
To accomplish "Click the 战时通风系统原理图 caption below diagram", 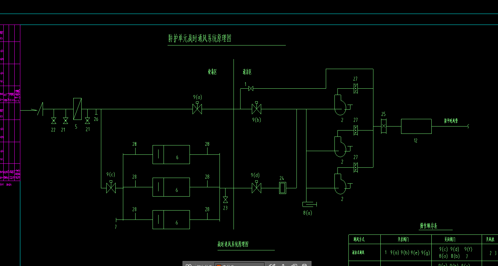I will point(233,244).
